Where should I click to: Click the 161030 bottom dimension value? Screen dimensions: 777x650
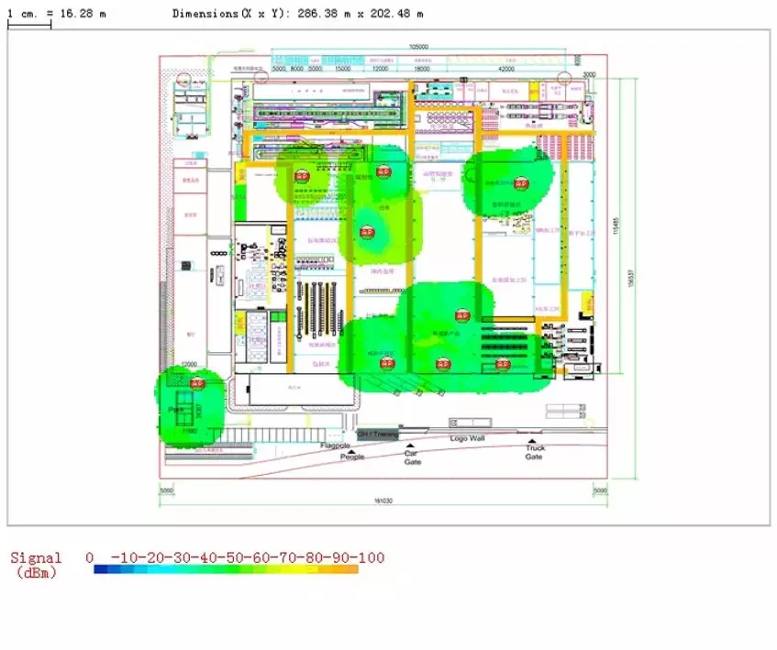382,500
